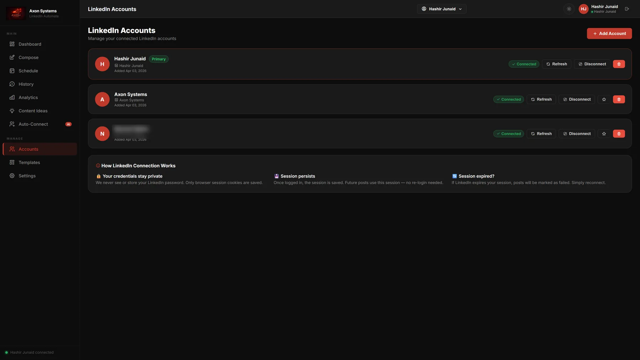This screenshot has height=360, width=640.
Task: Open the History section
Action: (40, 84)
